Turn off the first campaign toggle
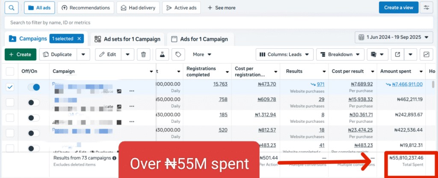Image resolution: width=438 pixels, height=178 pixels. tap(33, 87)
